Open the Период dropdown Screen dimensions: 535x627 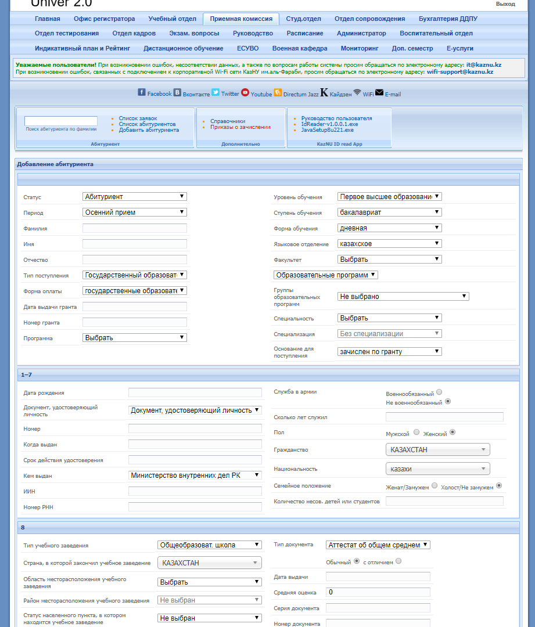pyautogui.click(x=134, y=212)
